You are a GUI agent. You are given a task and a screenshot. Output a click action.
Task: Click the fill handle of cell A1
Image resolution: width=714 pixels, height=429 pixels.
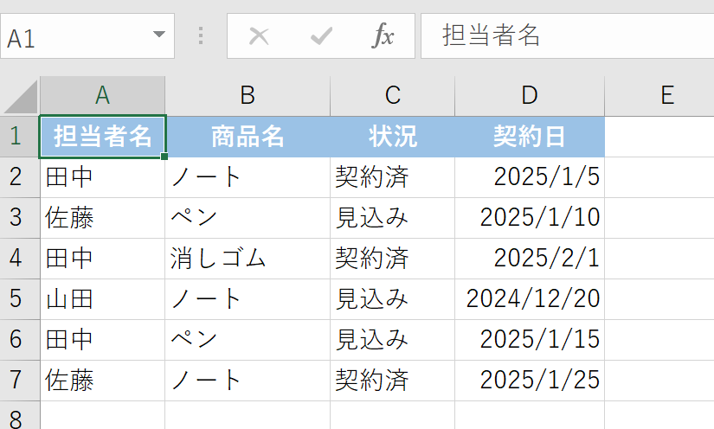164,157
